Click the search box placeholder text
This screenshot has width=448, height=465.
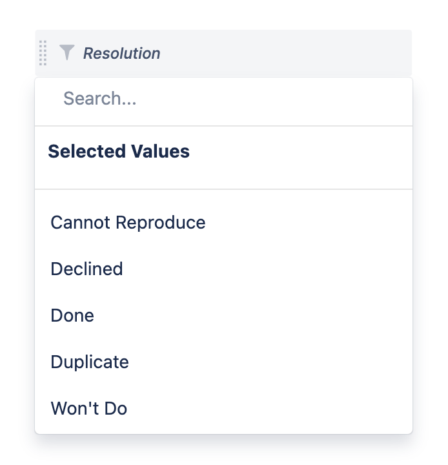(x=100, y=98)
